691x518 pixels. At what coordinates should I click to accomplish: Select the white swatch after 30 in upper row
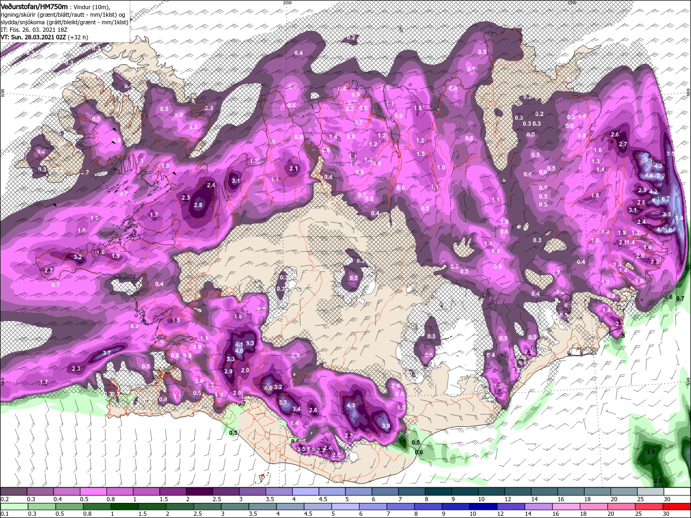(677, 492)
